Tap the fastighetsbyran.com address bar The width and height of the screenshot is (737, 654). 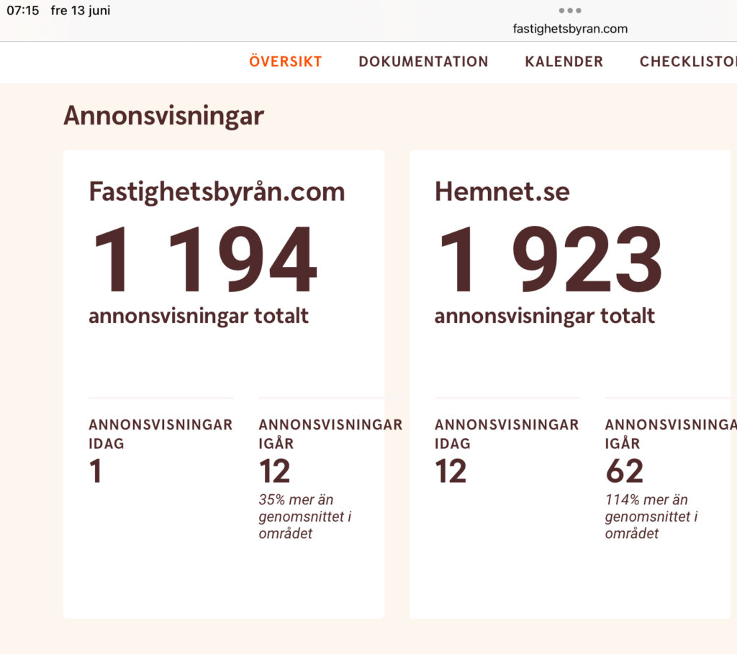click(570, 29)
